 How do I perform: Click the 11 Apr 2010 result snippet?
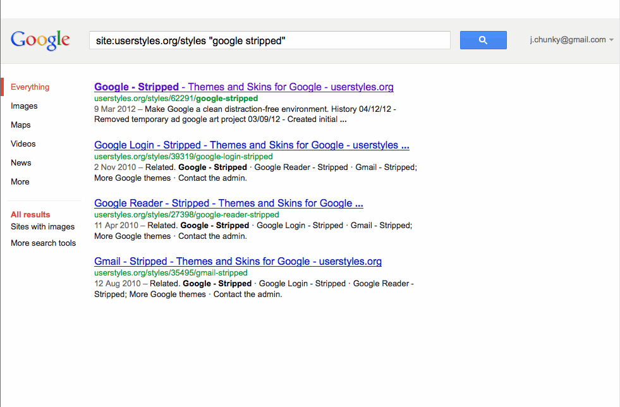[x=253, y=231]
